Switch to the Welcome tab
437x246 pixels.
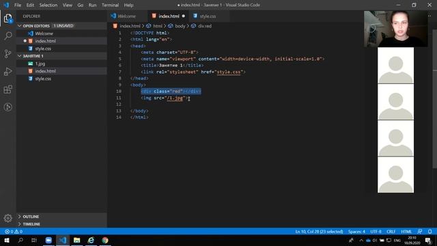pos(127,16)
